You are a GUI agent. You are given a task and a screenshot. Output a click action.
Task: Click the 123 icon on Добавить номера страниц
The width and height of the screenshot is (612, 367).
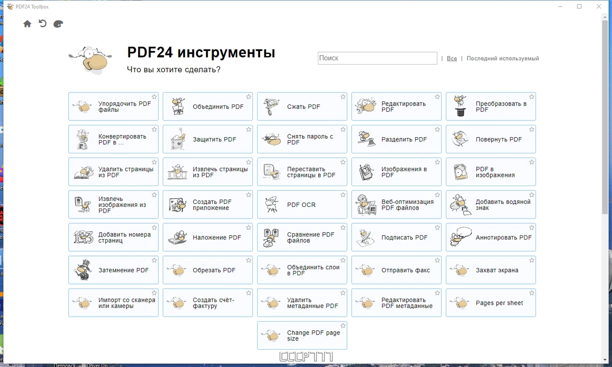pyautogui.click(x=83, y=237)
